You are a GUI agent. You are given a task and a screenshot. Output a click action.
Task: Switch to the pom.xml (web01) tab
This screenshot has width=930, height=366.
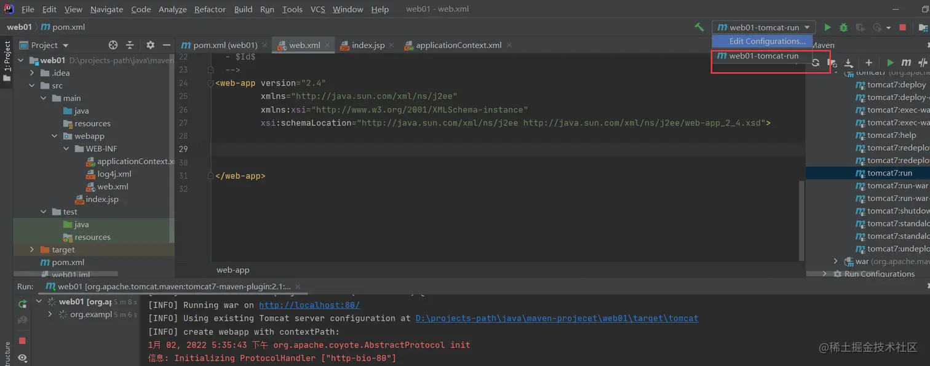225,45
